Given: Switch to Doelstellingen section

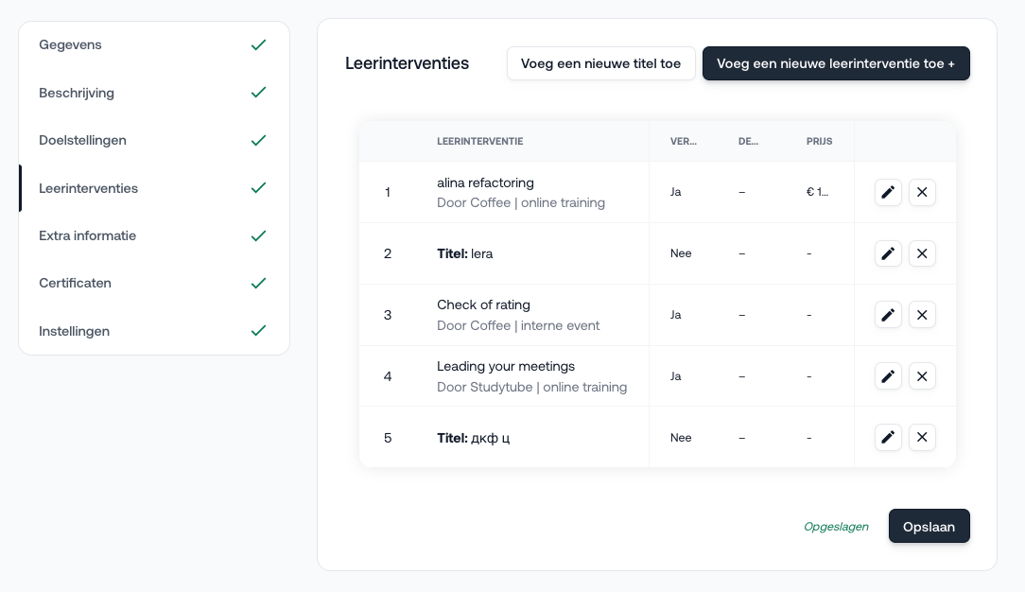Looking at the screenshot, I should [x=82, y=140].
